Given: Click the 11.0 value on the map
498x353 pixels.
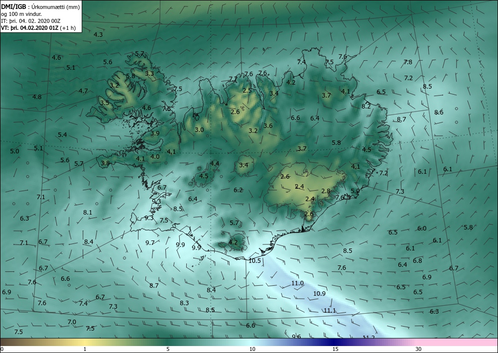Looking at the screenshot, I should (x=298, y=283).
